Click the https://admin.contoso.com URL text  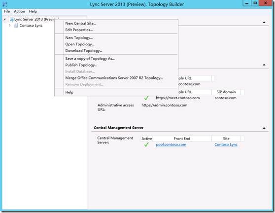pyautogui.click(x=164, y=106)
